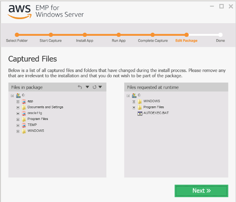236x202 pixels.
Task: Click the Run App step label
Action: 119,41
